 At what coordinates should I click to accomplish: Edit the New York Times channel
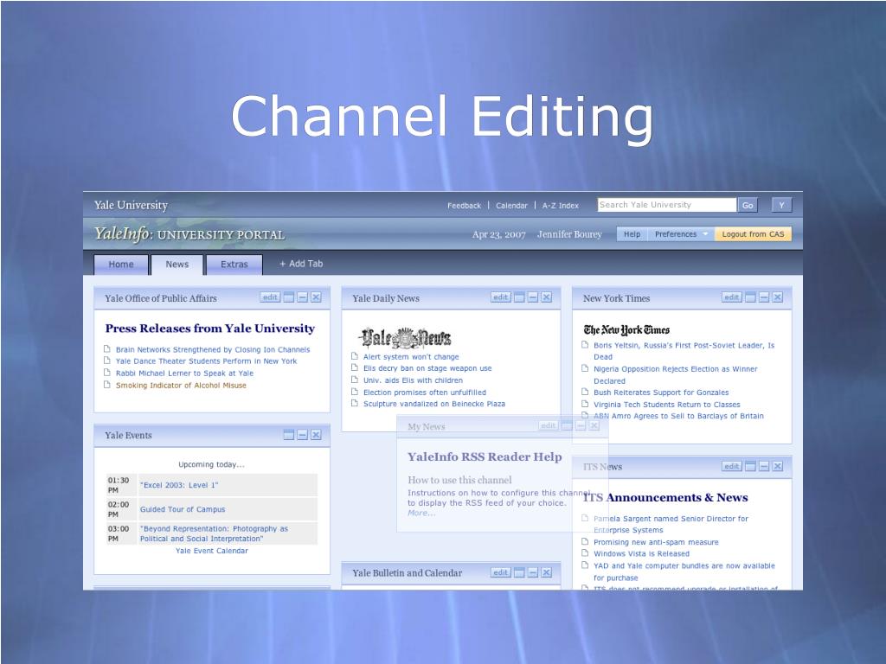(x=731, y=297)
